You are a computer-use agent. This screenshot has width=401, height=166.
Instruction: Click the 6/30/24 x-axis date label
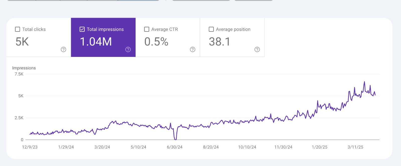pyautogui.click(x=175, y=147)
